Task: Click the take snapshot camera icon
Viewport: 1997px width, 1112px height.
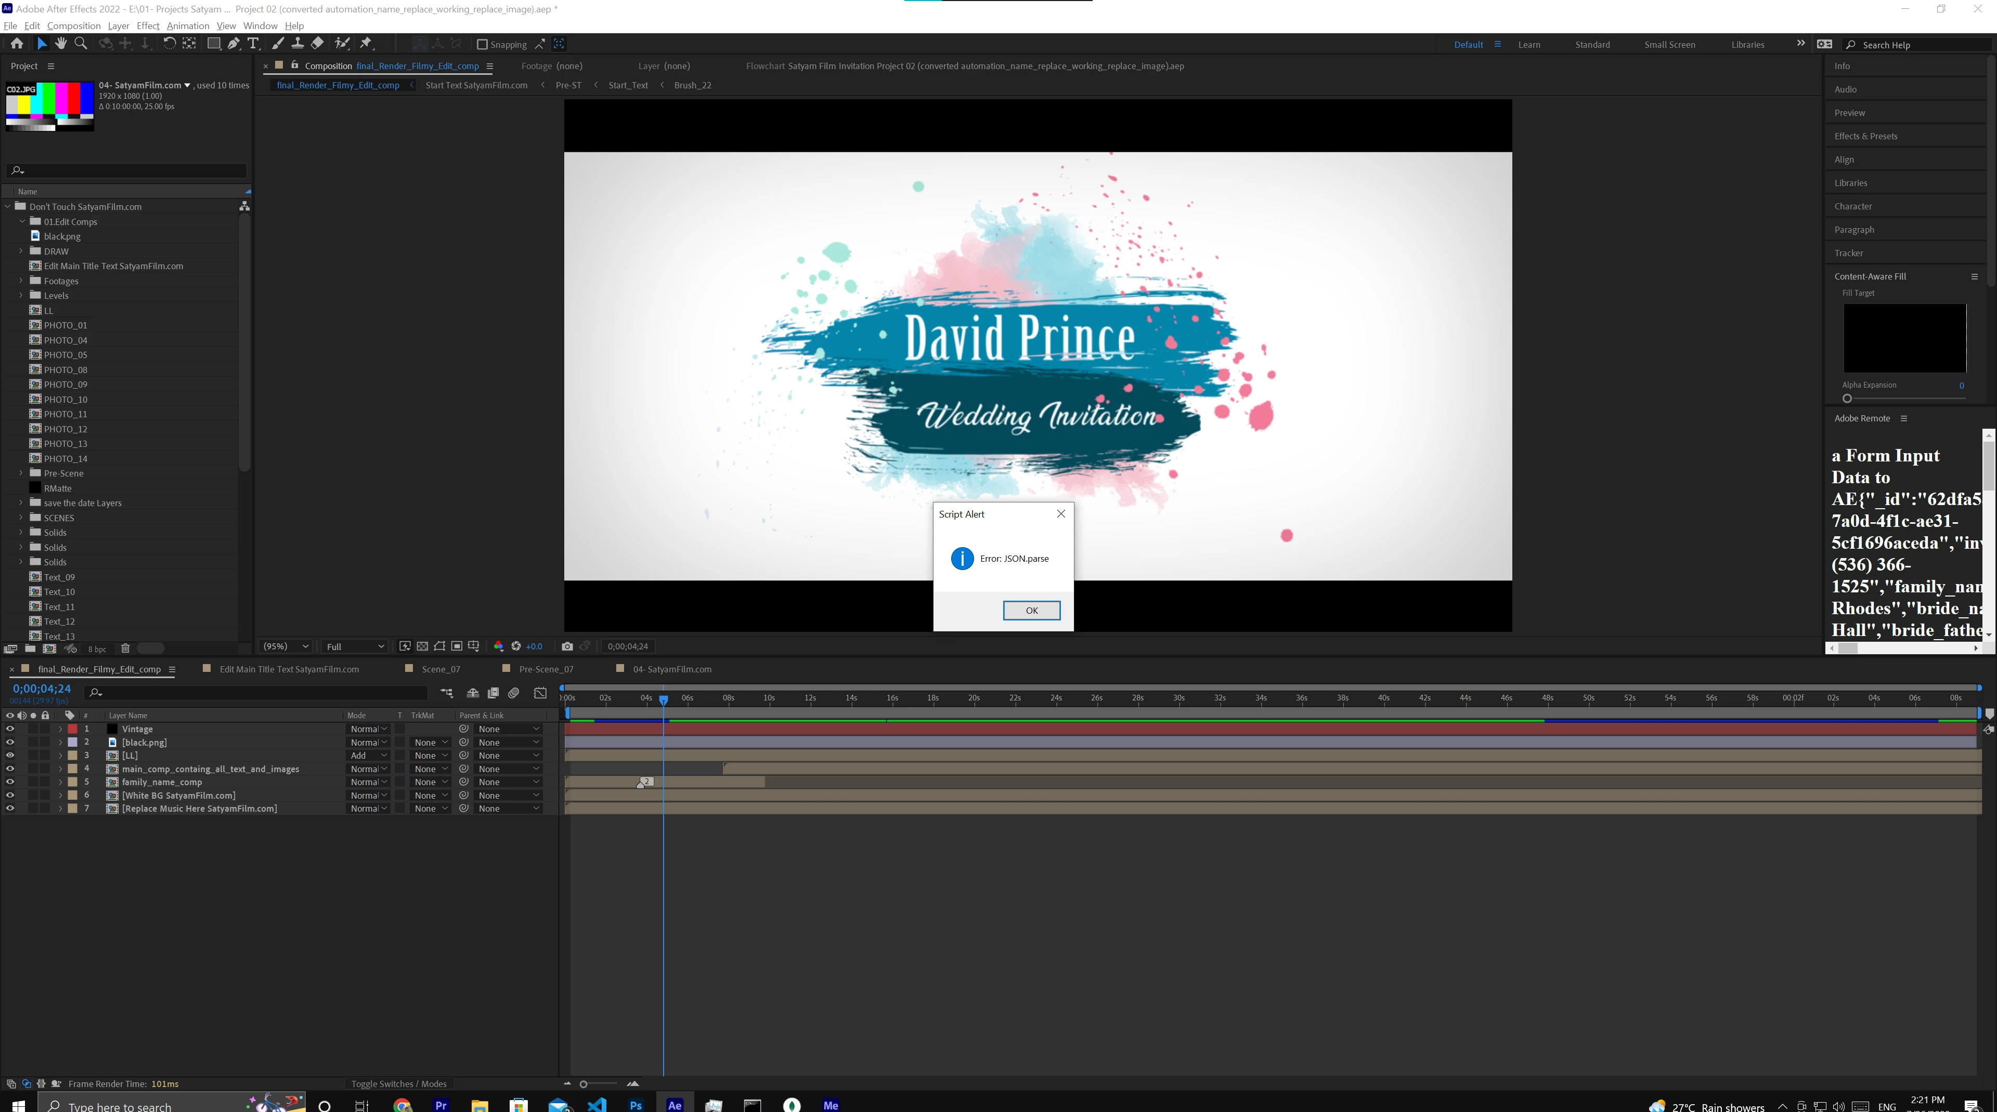Action: [x=567, y=646]
